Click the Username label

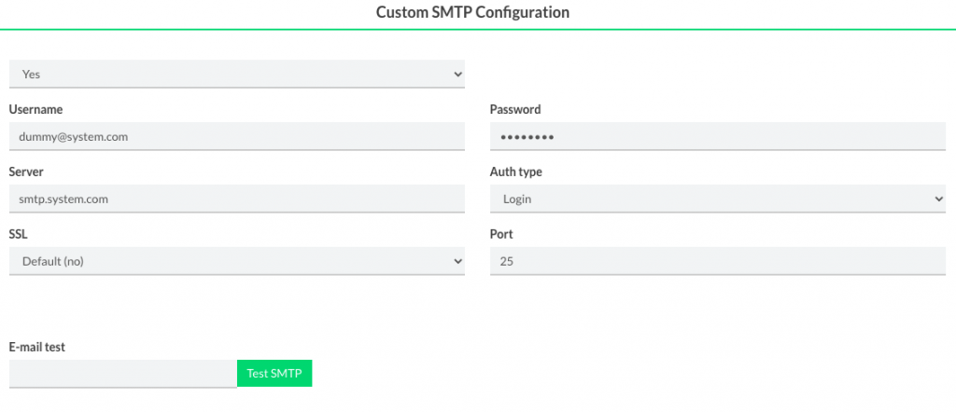pyautogui.click(x=35, y=109)
